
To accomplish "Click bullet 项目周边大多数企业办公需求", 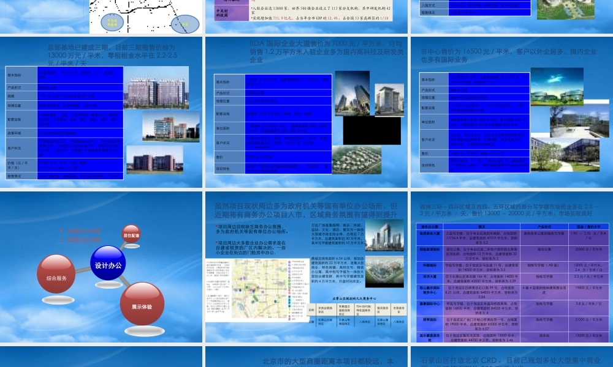I will [x=251, y=248].
